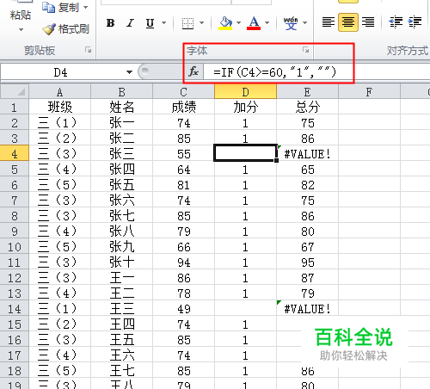Open Name Box dropdown arrow
This screenshot has height=389, width=430.
click(129, 72)
